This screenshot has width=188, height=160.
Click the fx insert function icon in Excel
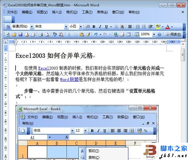coord(67,137)
